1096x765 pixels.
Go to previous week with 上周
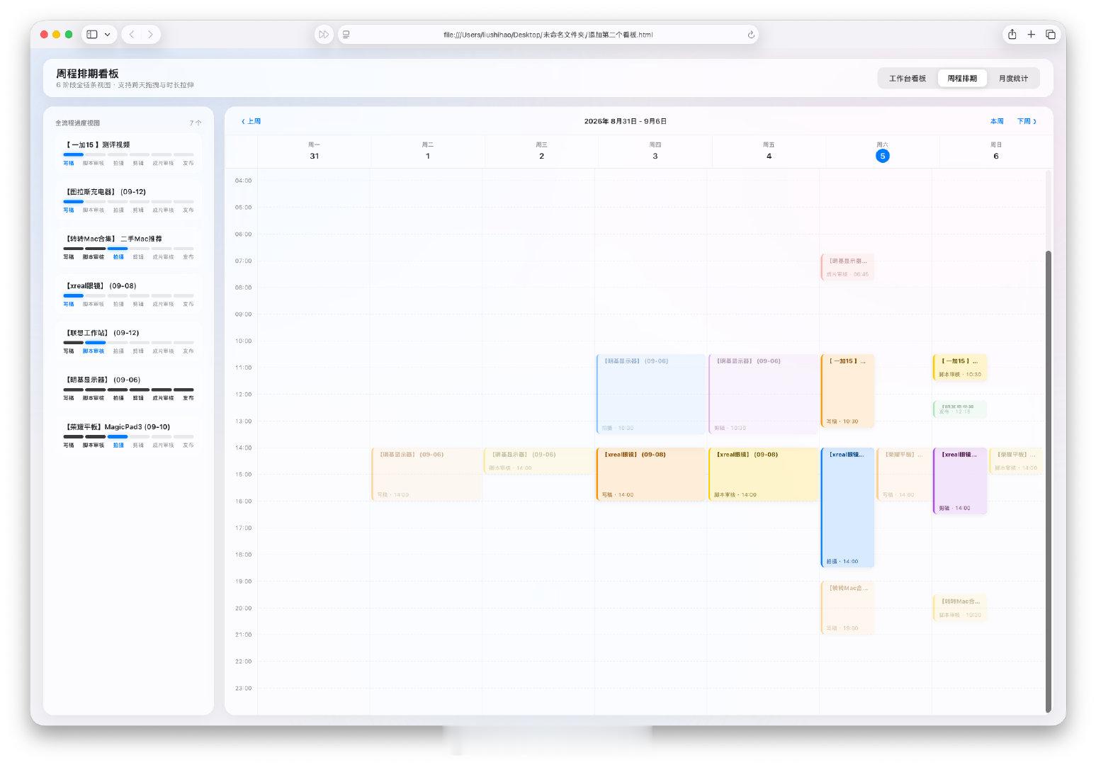point(252,121)
